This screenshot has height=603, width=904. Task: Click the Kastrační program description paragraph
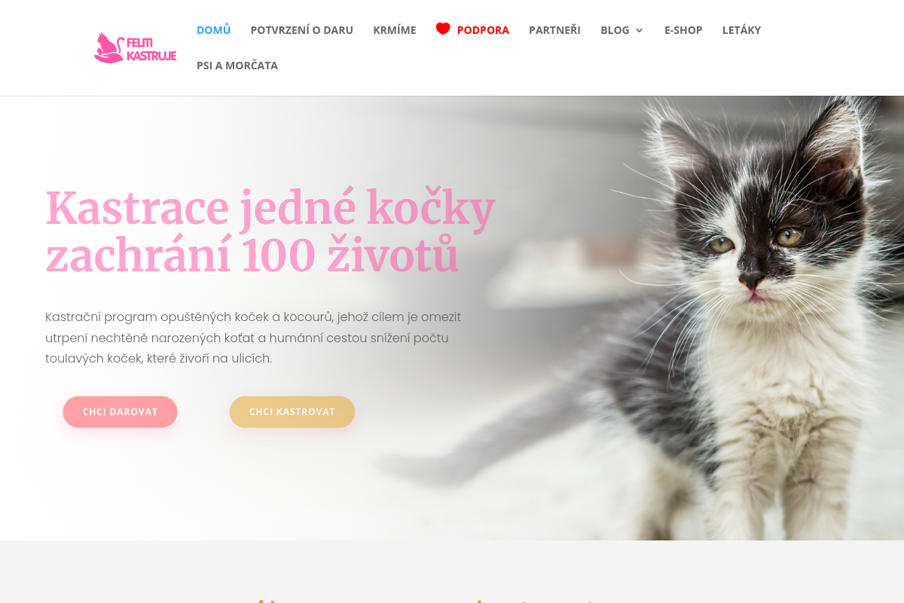253,338
